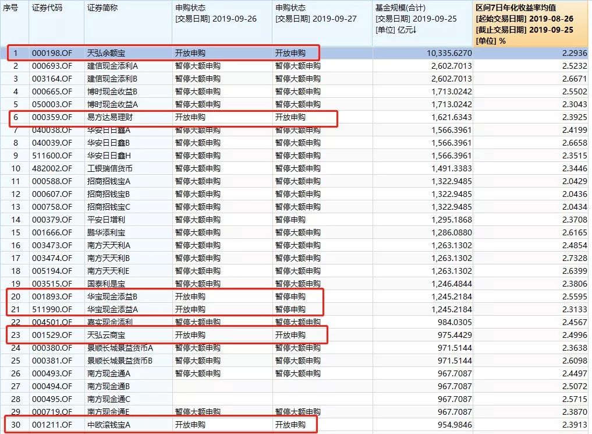Select the fund size value 10,335.6270
Screen dimensions: 592x434
click(x=448, y=53)
